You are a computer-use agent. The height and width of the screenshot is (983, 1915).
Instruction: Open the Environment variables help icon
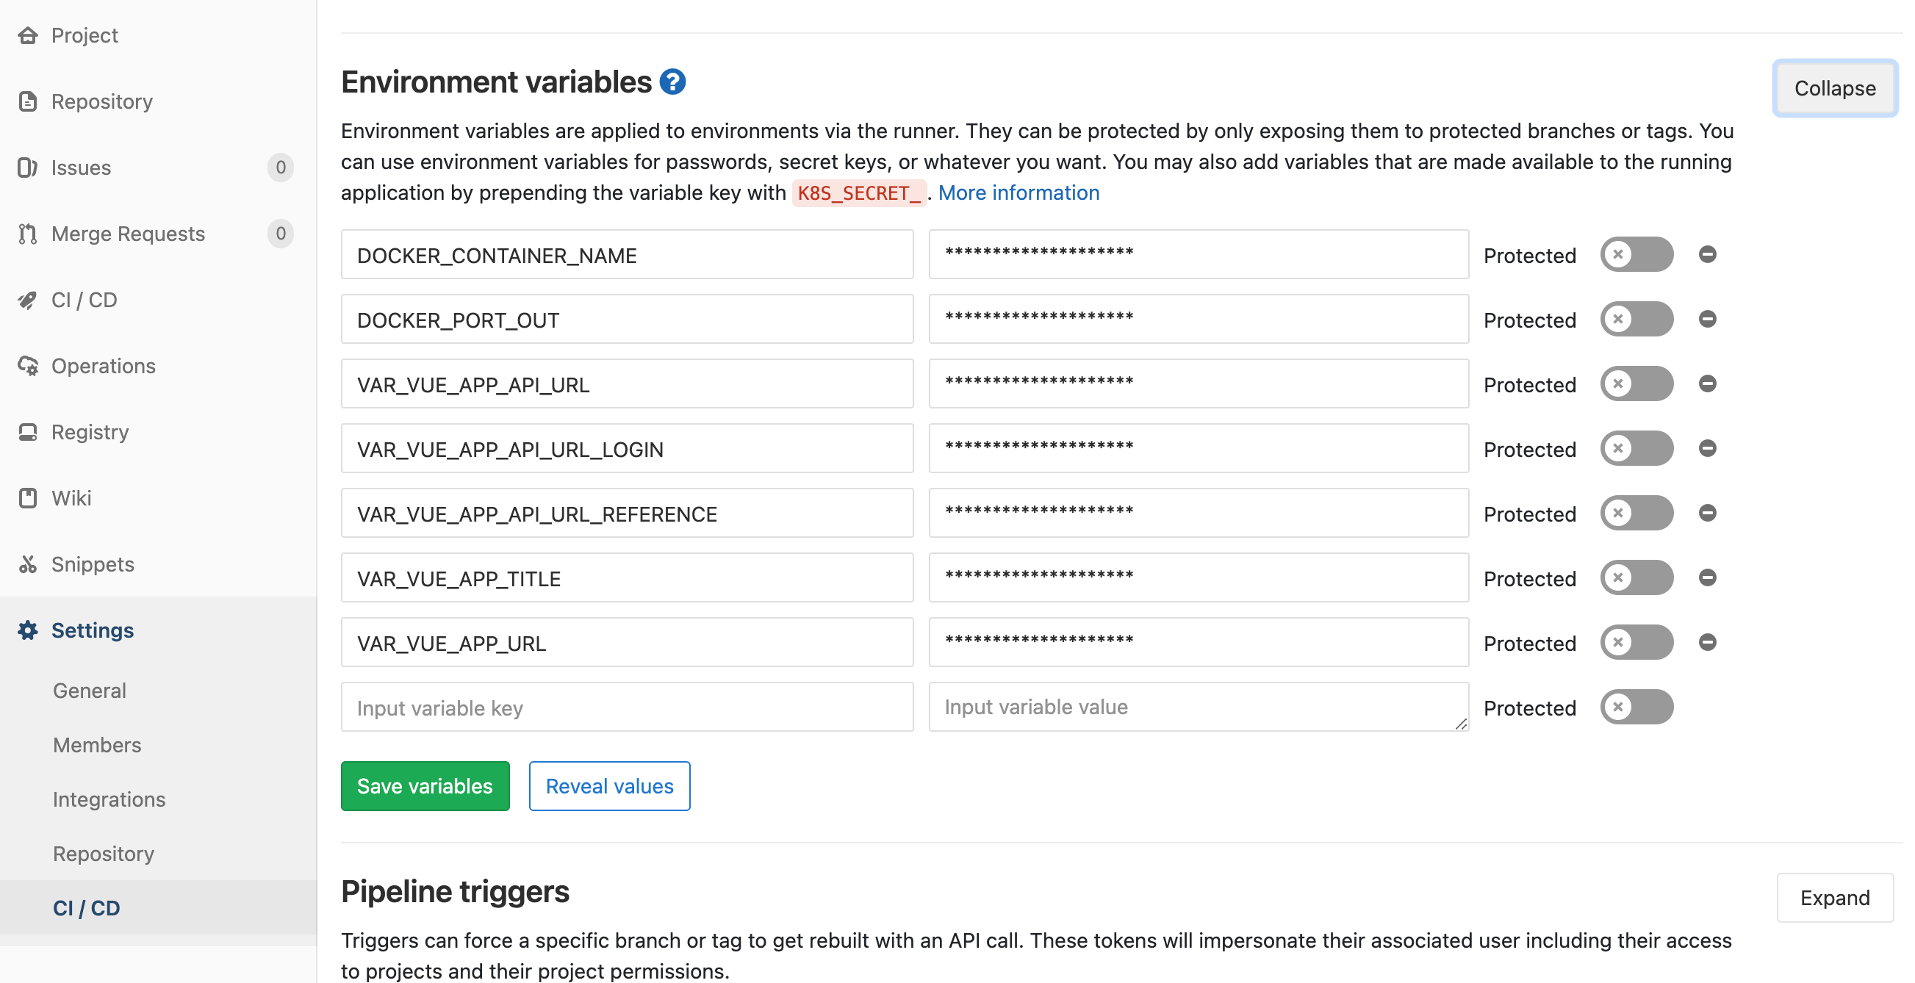coord(672,82)
